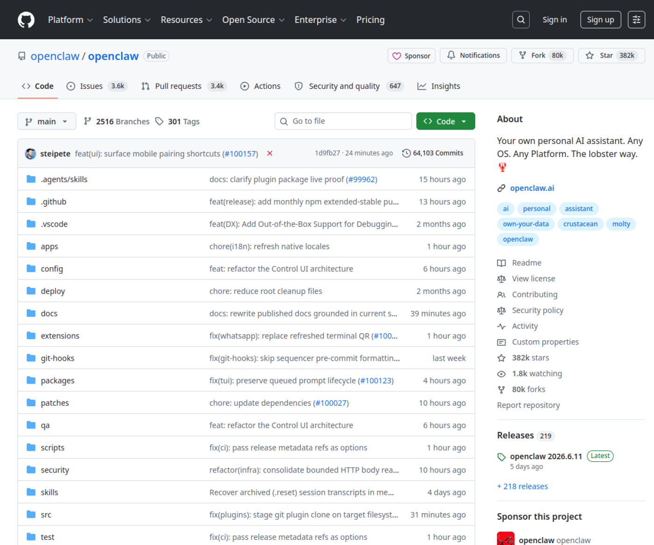Open commit link #100157
The width and height of the screenshot is (654, 545).
tap(241, 154)
